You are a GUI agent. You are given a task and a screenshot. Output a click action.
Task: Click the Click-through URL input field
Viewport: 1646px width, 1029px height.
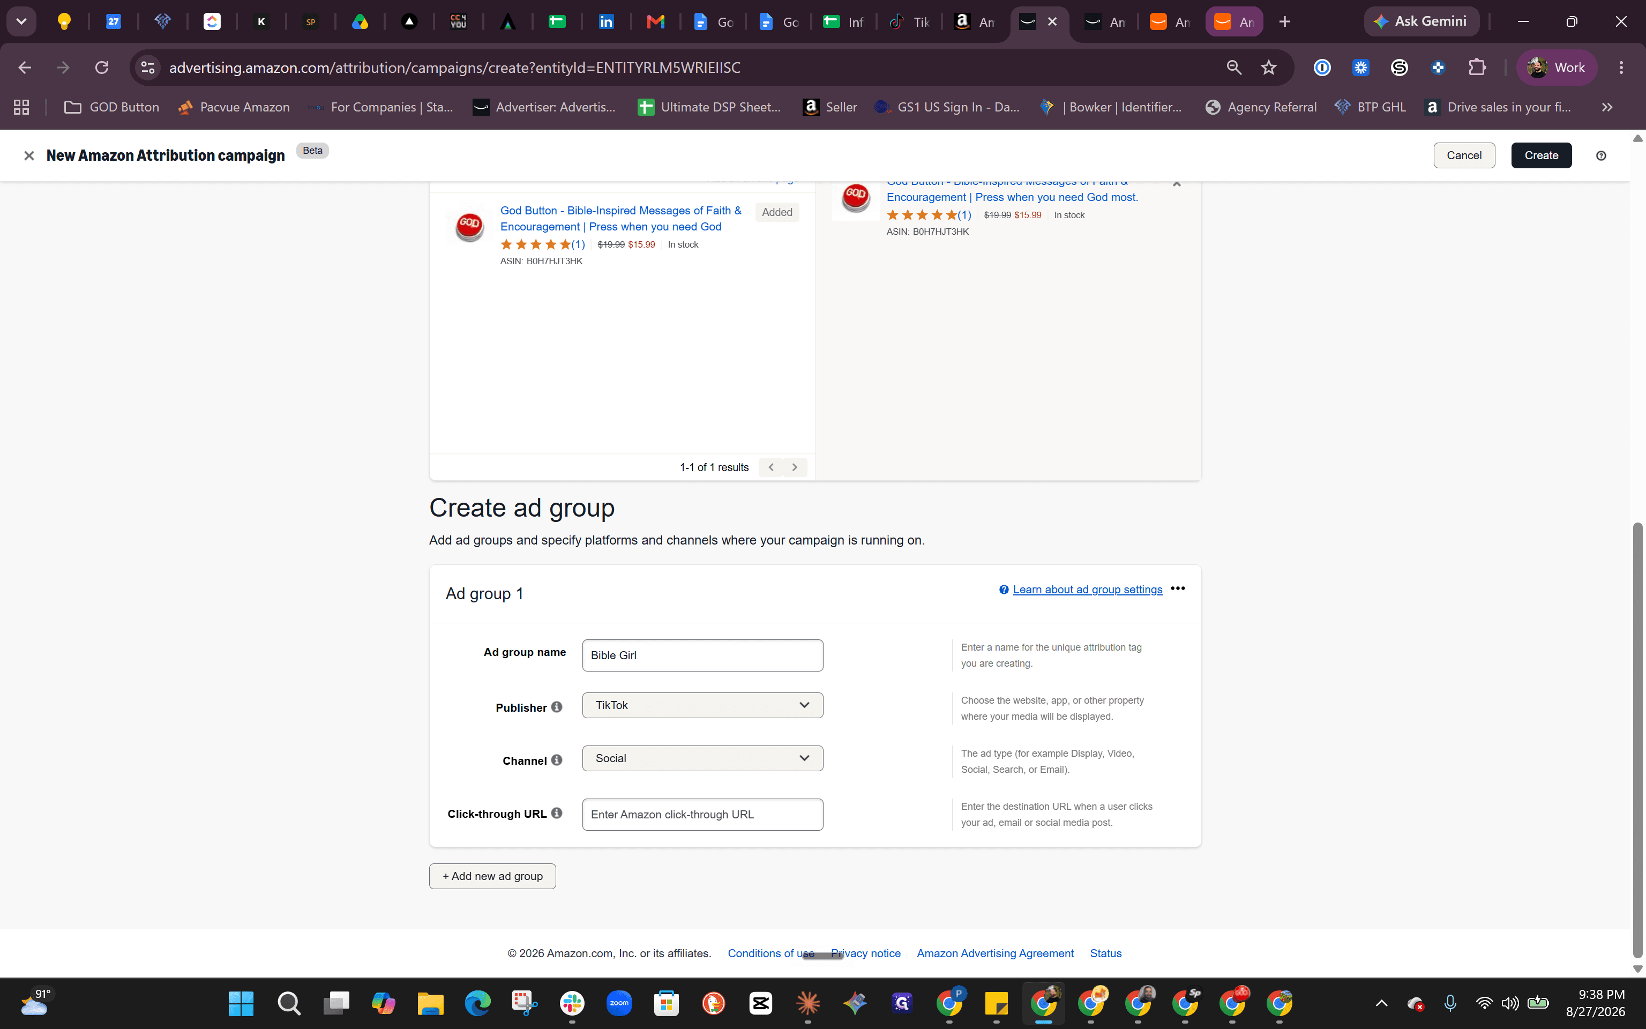coord(702,815)
